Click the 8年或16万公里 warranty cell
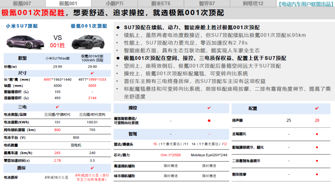Viewport: 335px width, 186px height. tap(57, 177)
